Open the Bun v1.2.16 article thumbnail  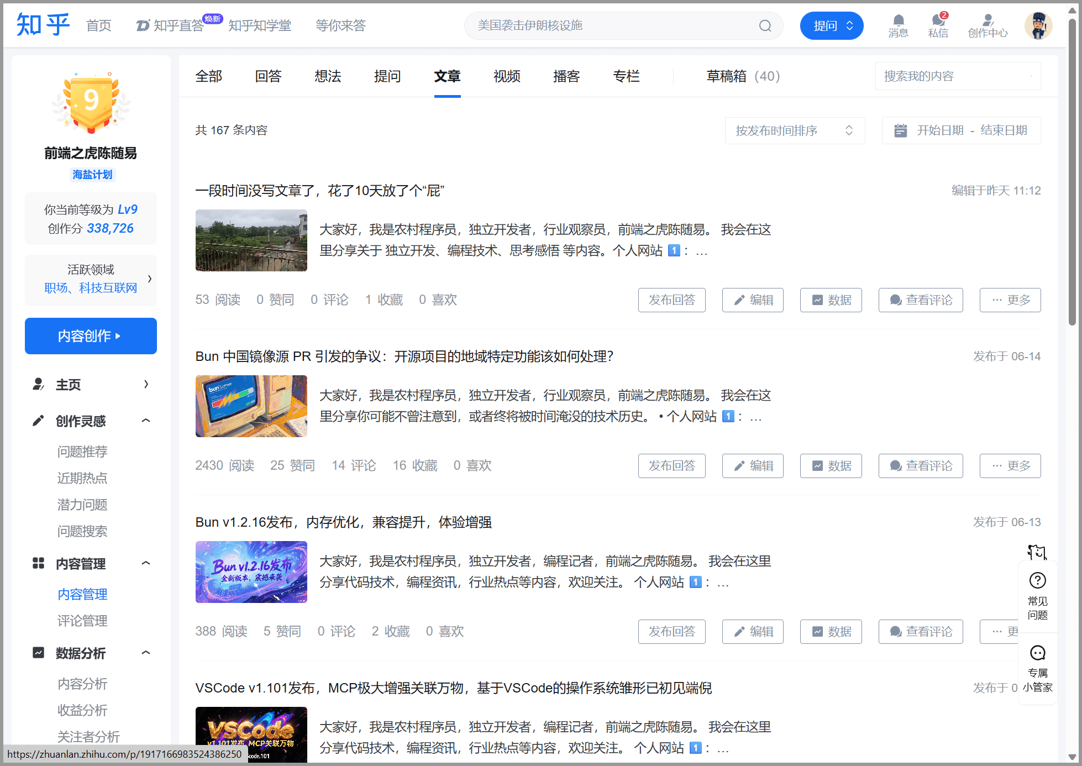click(x=251, y=572)
